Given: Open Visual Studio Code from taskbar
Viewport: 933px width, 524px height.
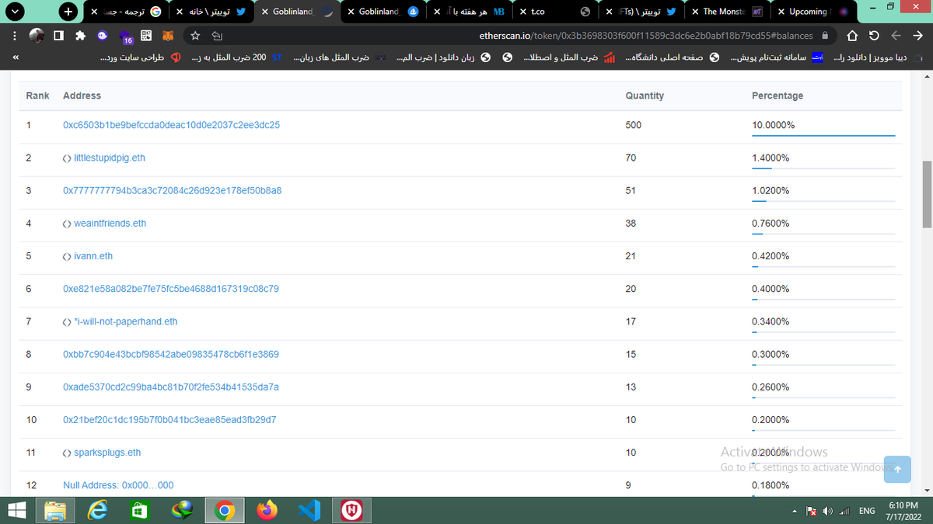Looking at the screenshot, I should click(309, 510).
